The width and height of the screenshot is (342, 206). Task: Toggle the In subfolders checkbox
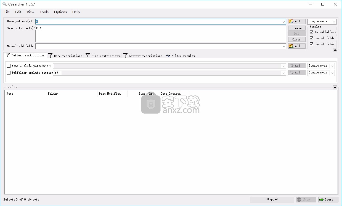pyautogui.click(x=312, y=32)
